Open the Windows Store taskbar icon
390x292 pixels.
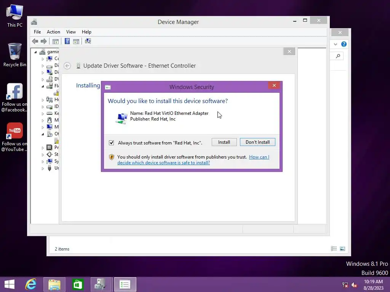78,284
